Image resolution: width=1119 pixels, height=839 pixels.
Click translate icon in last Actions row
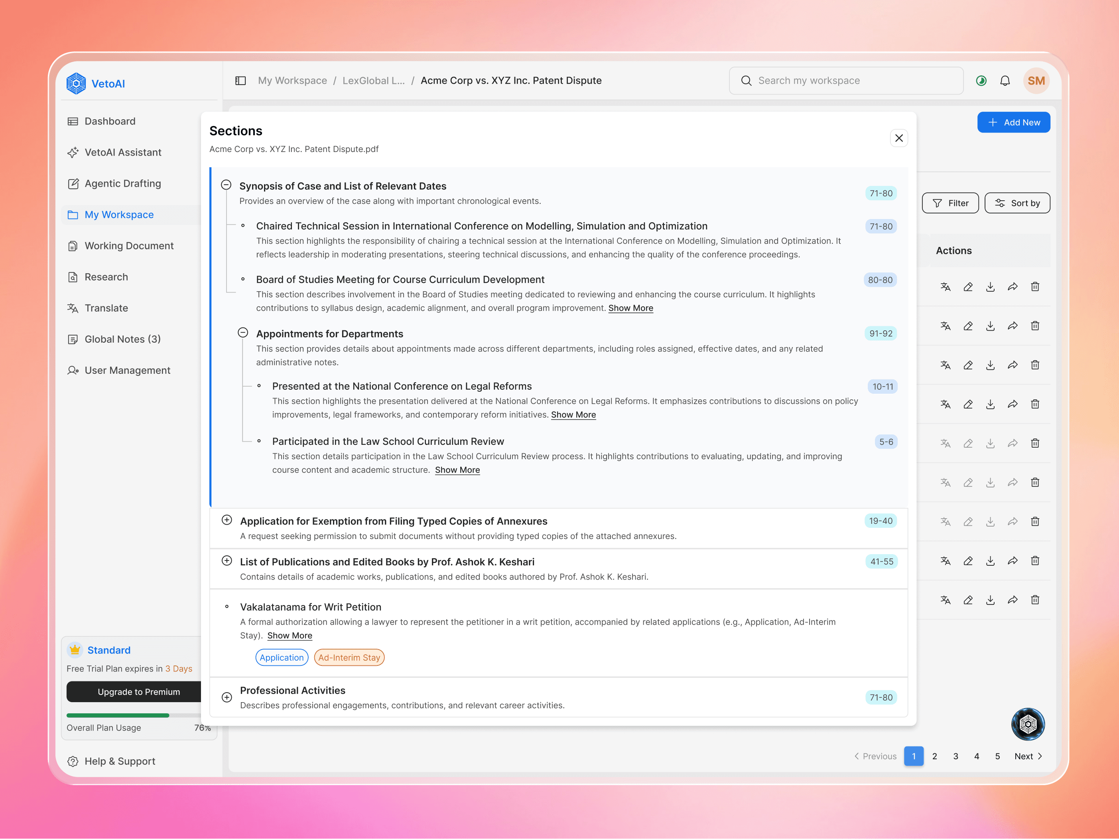click(945, 600)
